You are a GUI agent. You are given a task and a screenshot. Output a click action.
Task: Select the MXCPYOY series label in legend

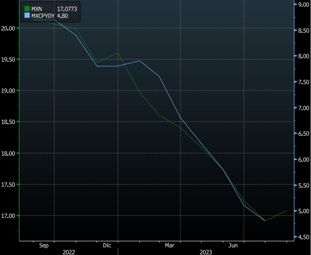[x=43, y=15]
